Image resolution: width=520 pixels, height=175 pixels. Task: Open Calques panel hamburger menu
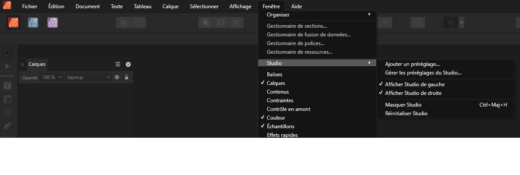tap(118, 65)
